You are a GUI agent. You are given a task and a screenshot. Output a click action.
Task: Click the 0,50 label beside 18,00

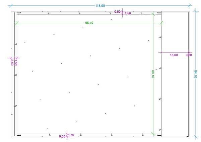pyautogui.click(x=189, y=55)
